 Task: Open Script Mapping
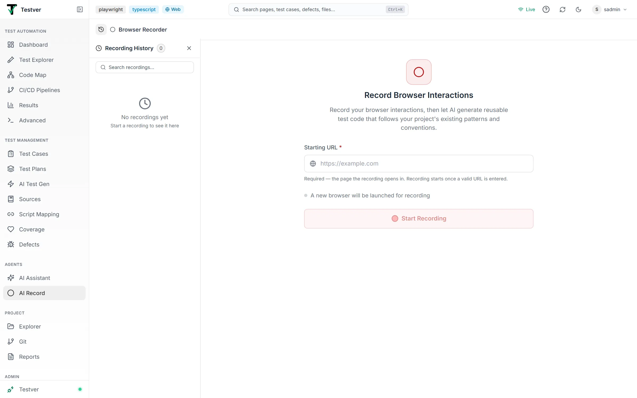point(44,214)
